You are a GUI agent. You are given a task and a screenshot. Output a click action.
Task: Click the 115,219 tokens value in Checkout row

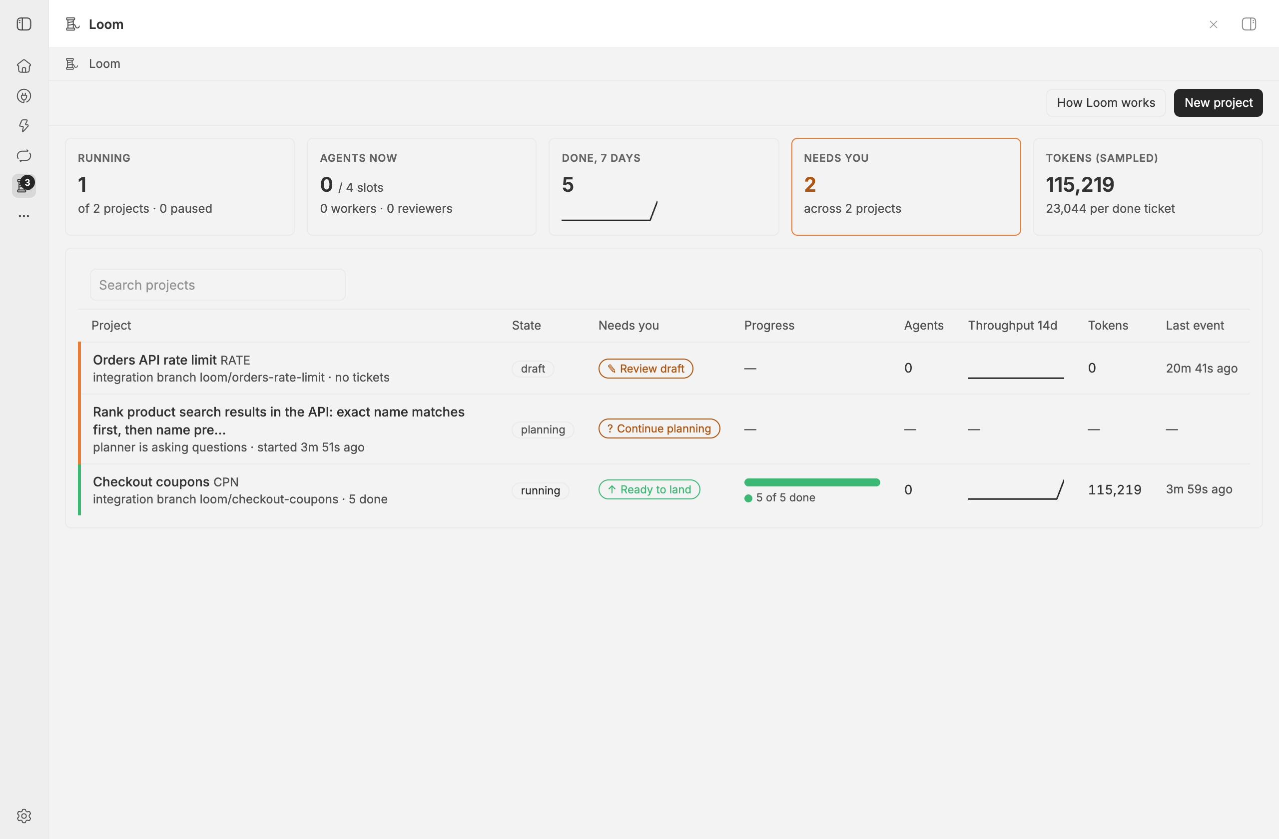click(1115, 490)
